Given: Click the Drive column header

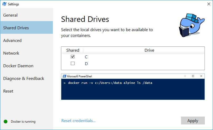Looking at the screenshot, I should [149, 50].
